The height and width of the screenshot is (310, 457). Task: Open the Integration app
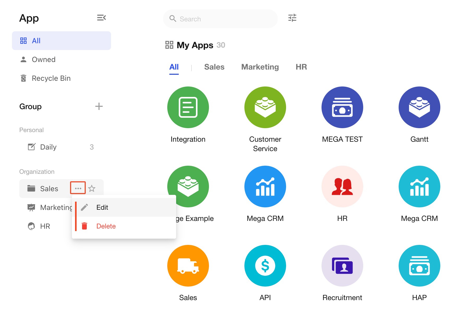pos(188,107)
